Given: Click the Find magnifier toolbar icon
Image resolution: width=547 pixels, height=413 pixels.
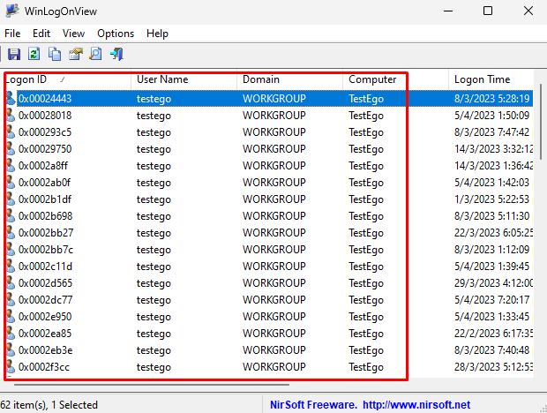Looking at the screenshot, I should 95,55.
